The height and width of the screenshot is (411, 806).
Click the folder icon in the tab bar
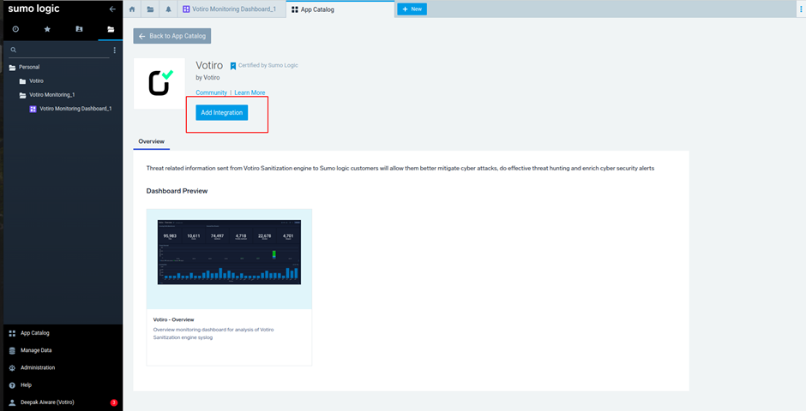[150, 9]
